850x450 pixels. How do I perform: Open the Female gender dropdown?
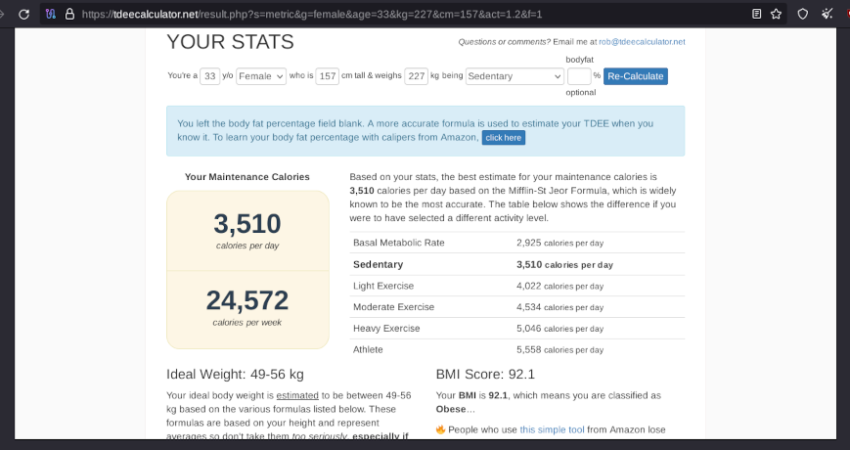261,76
